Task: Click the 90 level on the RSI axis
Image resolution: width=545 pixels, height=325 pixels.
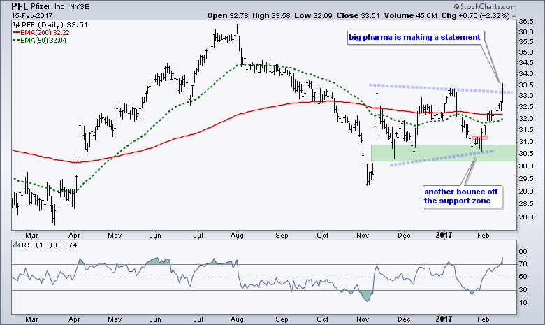Action: pyautogui.click(x=523, y=252)
